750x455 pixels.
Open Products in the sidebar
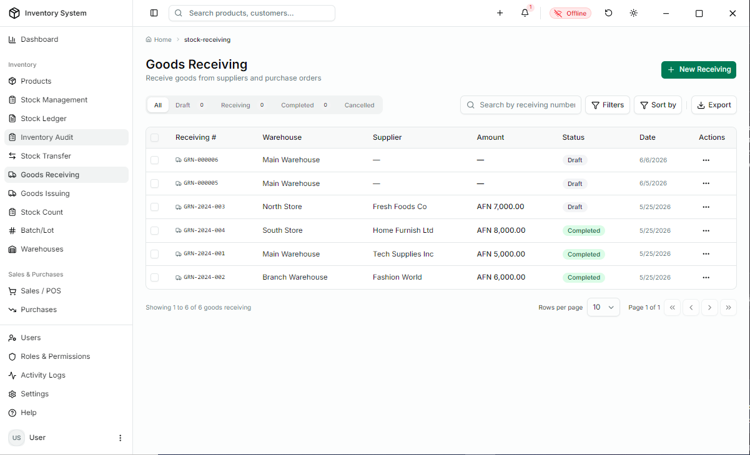click(66, 81)
